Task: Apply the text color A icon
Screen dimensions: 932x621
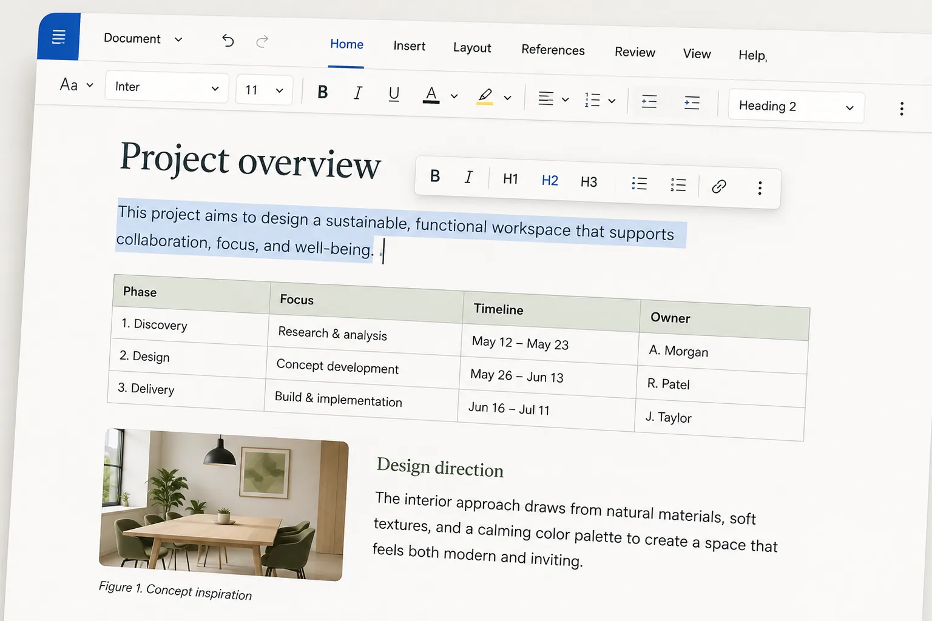Action: 431,95
